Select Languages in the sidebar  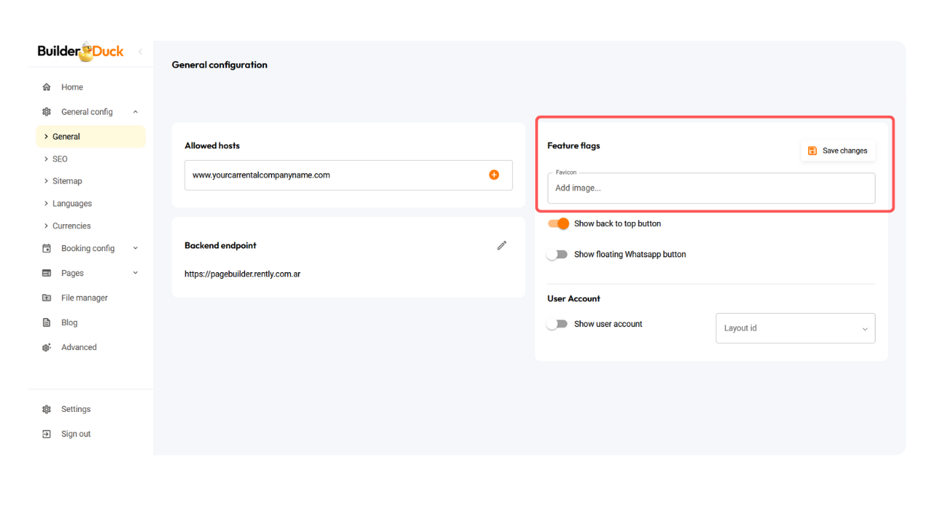pyautogui.click(x=72, y=204)
